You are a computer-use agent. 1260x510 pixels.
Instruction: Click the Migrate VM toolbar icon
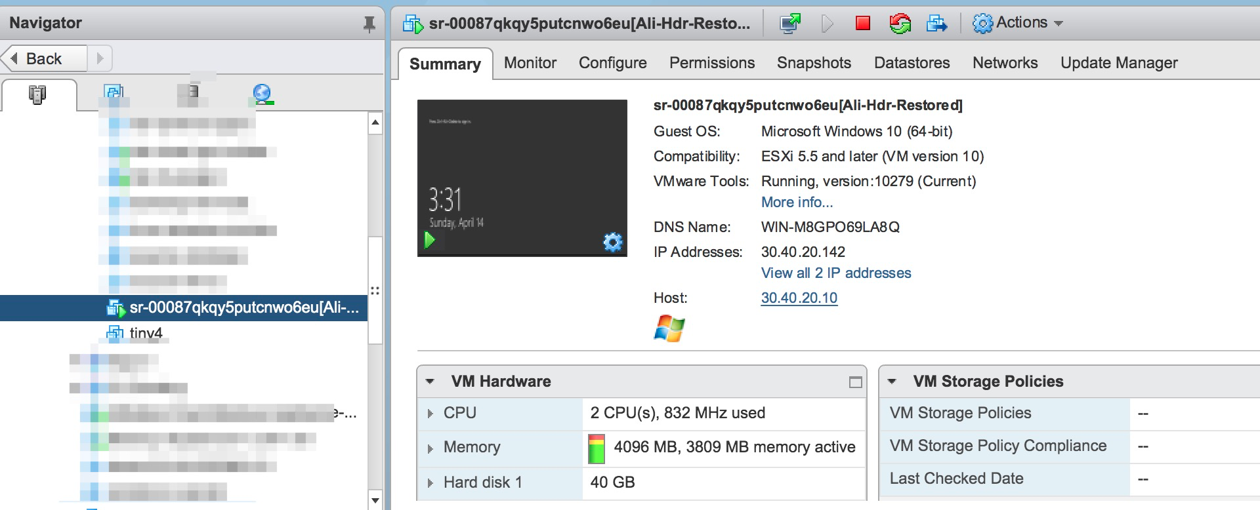pyautogui.click(x=936, y=24)
